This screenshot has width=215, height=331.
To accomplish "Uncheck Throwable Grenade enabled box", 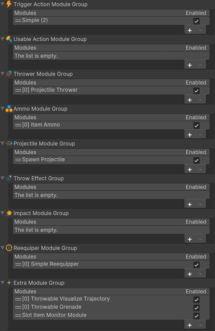I will [x=196, y=308].
